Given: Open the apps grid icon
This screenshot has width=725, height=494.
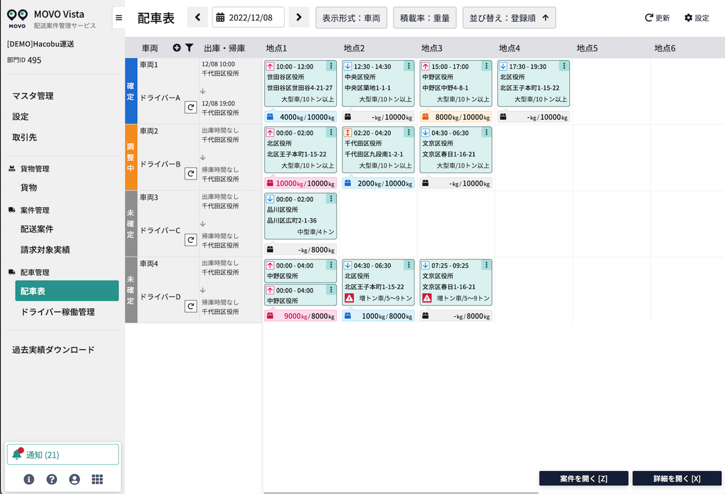Looking at the screenshot, I should tap(97, 479).
